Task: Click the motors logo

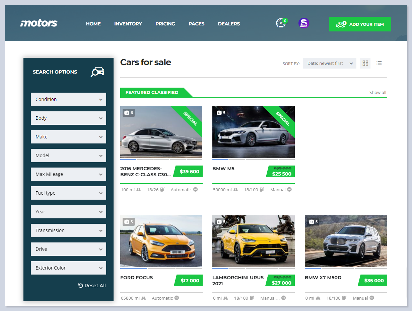Action: click(39, 23)
